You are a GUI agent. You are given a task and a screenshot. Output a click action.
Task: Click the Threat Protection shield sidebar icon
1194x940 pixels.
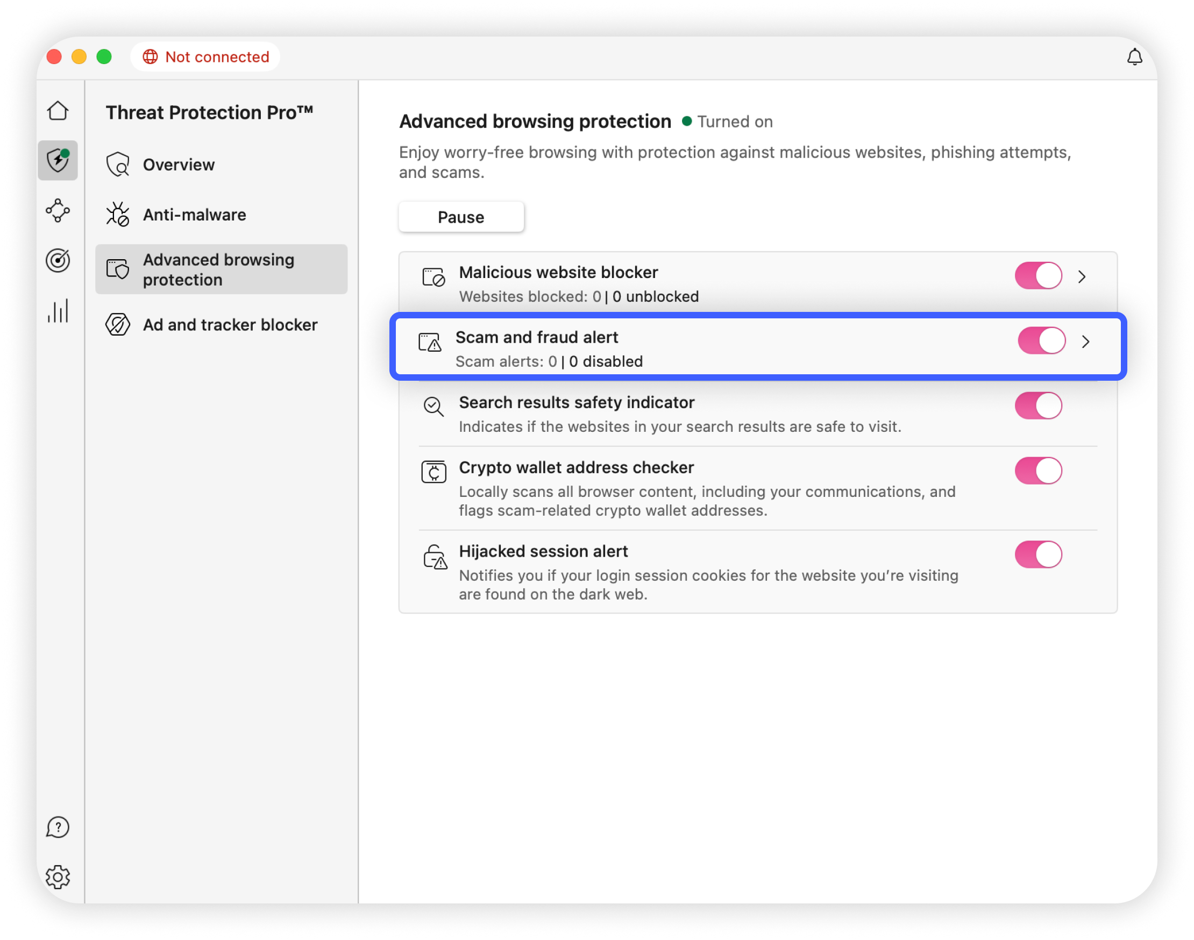coord(58,161)
